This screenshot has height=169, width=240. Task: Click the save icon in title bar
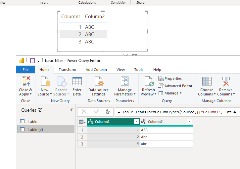(x=32, y=61)
